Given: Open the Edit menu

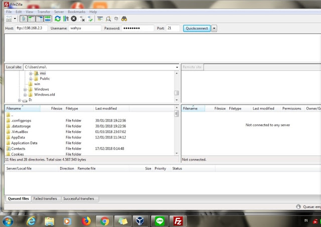Looking at the screenshot, I should 19,12.
